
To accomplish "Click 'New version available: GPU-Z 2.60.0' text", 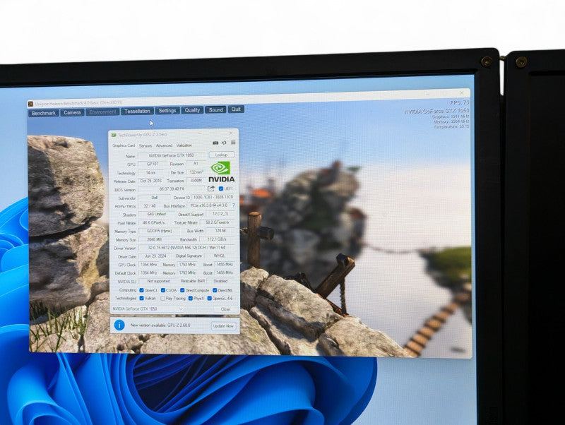I will tap(160, 325).
